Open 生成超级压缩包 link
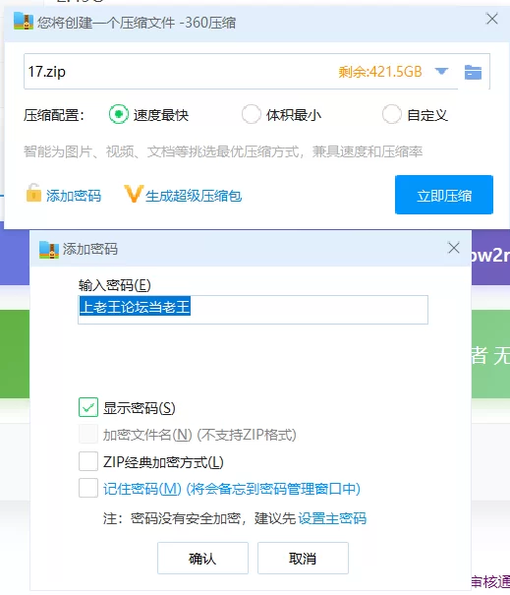 (x=194, y=196)
